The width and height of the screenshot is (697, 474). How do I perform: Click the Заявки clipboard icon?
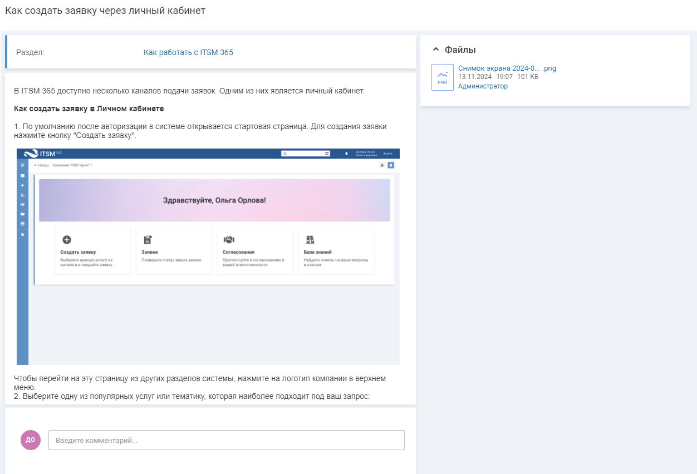click(x=148, y=240)
